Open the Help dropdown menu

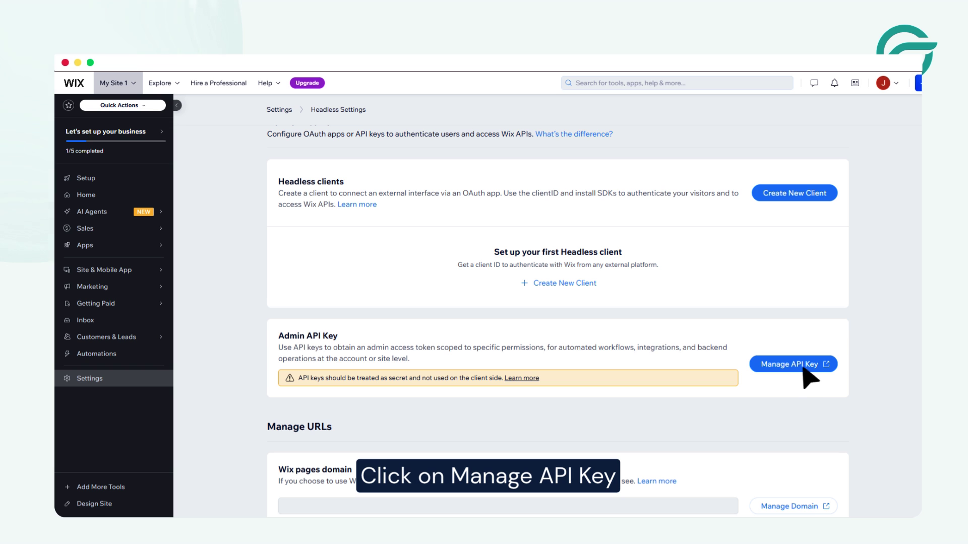[x=269, y=83]
